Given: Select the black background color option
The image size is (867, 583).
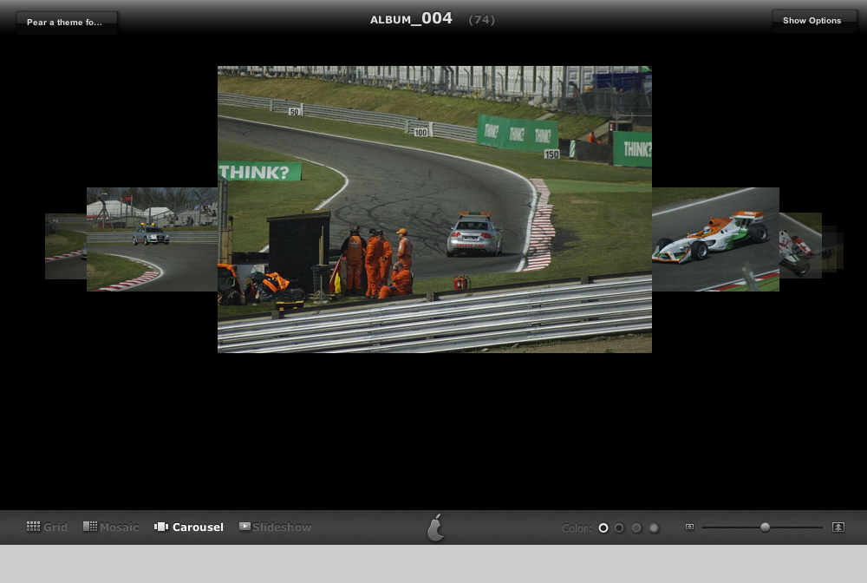Looking at the screenshot, I should pos(603,528).
